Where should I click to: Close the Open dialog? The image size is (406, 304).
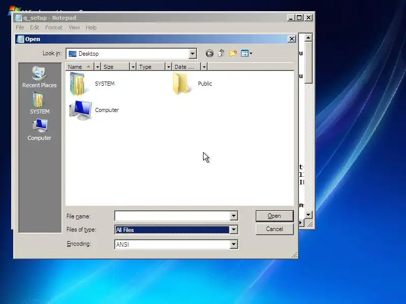click(291, 39)
